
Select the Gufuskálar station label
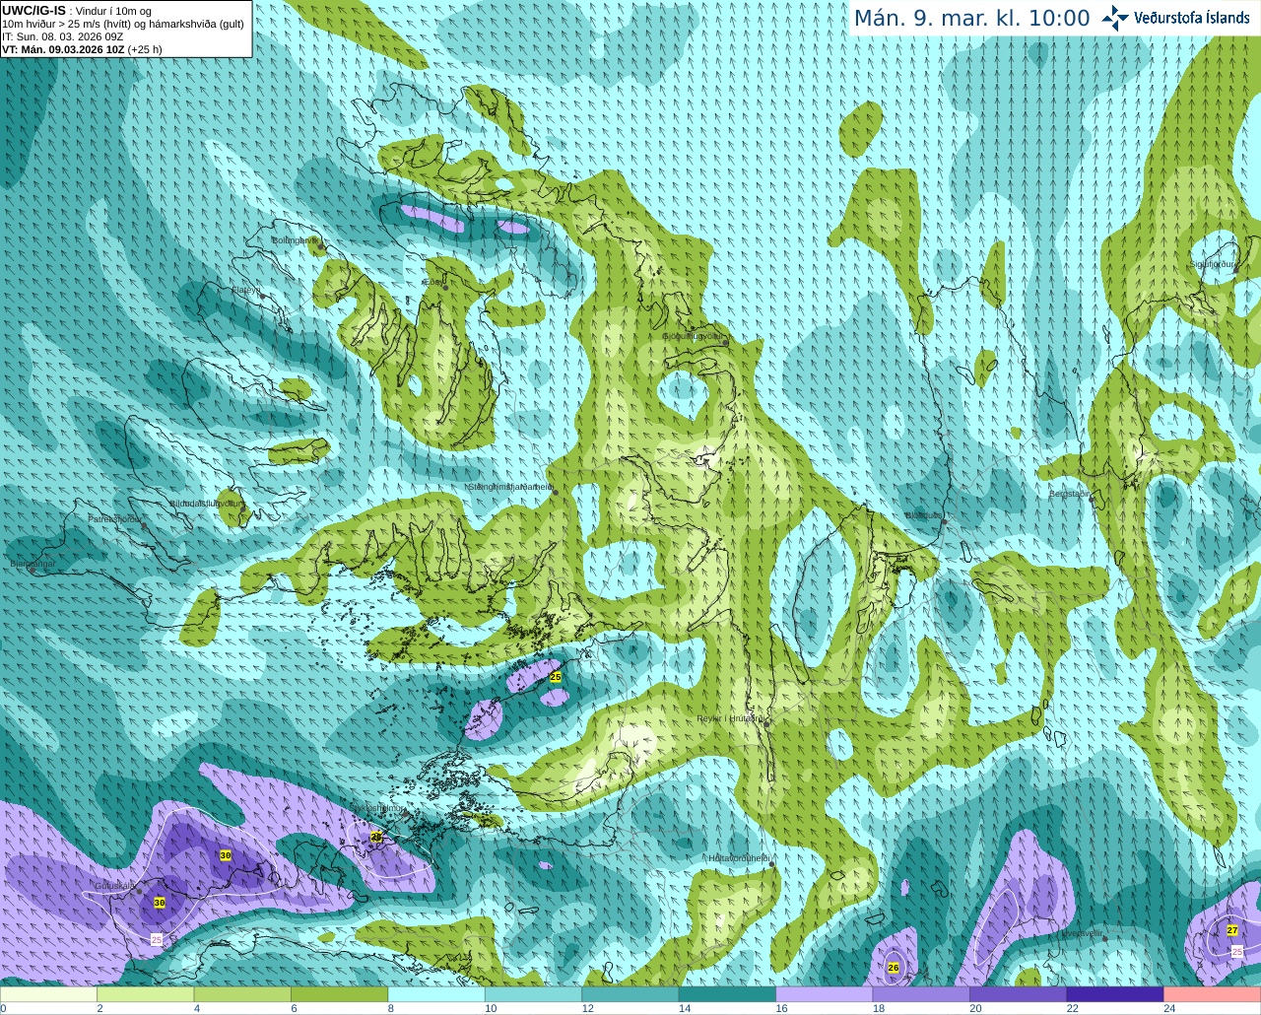coord(115,885)
